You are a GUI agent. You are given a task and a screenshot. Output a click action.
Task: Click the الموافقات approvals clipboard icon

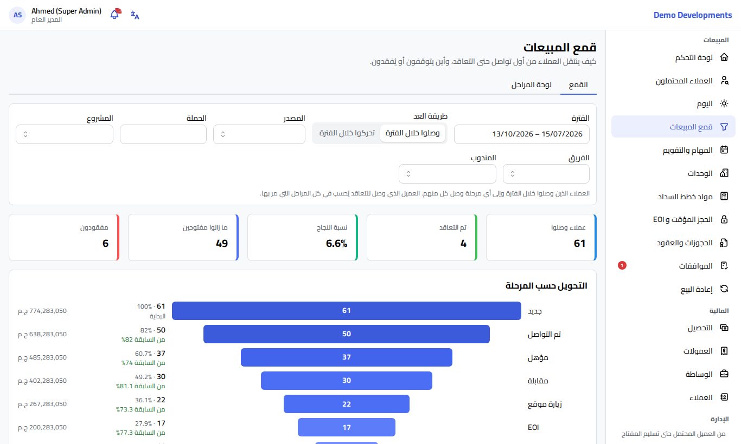coord(724,266)
